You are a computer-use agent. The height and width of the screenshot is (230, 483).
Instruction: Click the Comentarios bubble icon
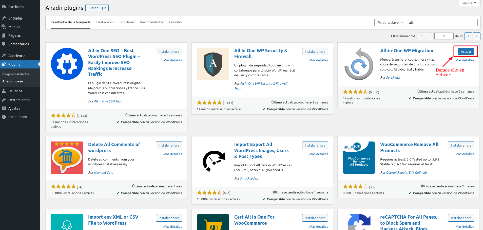(x=4, y=44)
